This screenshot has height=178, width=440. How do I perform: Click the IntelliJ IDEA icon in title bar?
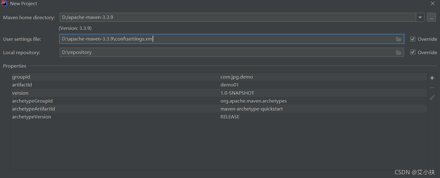click(4, 3)
